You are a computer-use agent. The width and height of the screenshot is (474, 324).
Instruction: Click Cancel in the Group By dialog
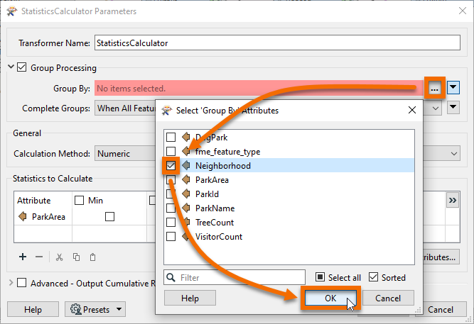tap(388, 298)
